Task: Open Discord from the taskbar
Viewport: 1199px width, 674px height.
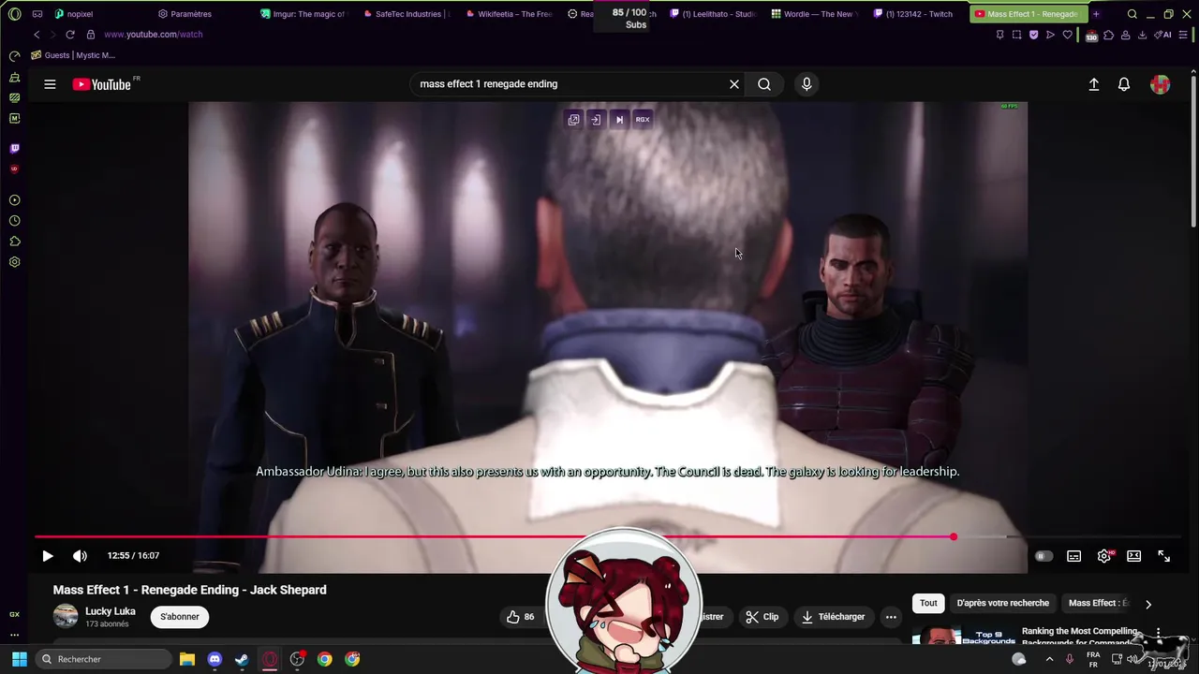Action: pos(215,659)
